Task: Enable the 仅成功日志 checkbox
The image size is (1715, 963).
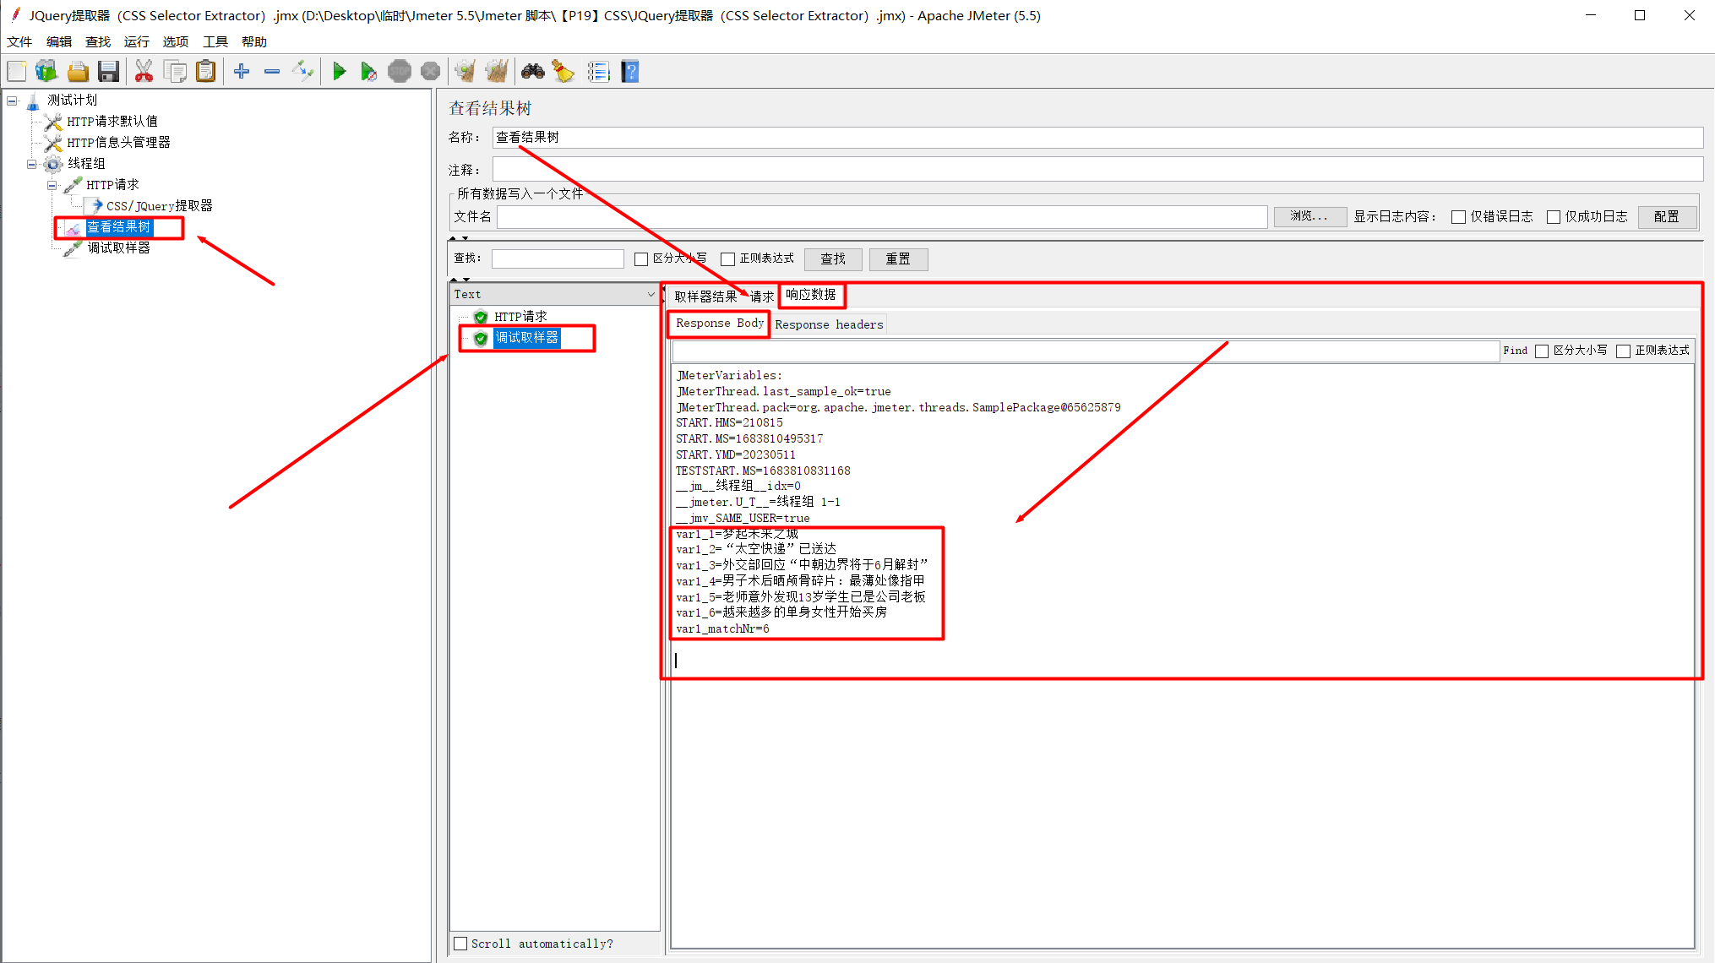Action: click(1553, 217)
